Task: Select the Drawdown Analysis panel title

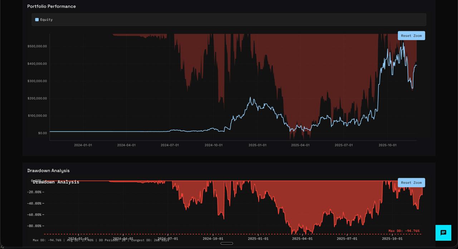Action: click(48, 170)
